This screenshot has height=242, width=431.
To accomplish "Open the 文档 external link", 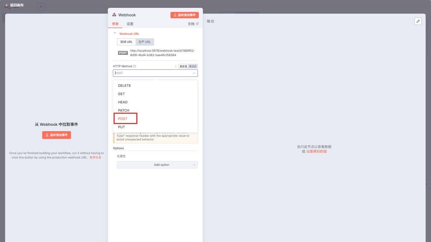I will point(193,24).
